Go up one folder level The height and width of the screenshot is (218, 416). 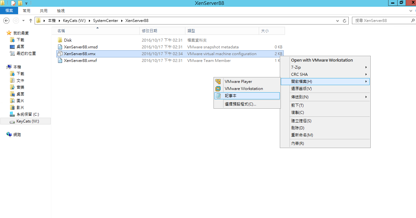[x=31, y=20]
